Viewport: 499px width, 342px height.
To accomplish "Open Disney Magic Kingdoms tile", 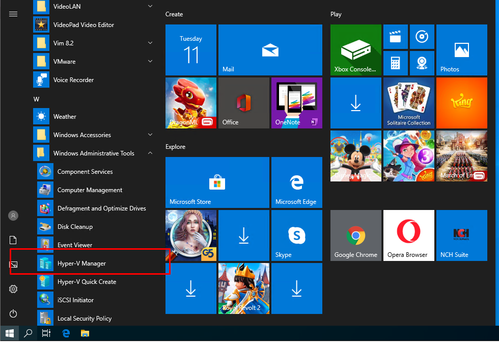I will point(356,156).
